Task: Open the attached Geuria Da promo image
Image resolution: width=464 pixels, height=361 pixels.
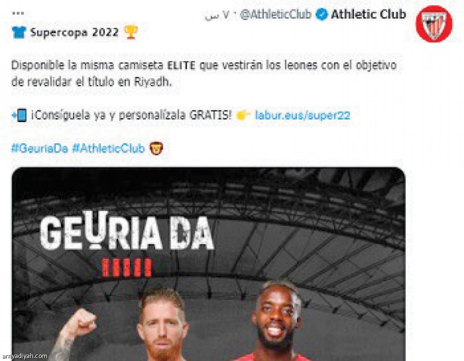Action: coord(209,264)
